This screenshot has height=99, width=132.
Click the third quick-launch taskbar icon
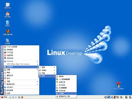click(16, 97)
